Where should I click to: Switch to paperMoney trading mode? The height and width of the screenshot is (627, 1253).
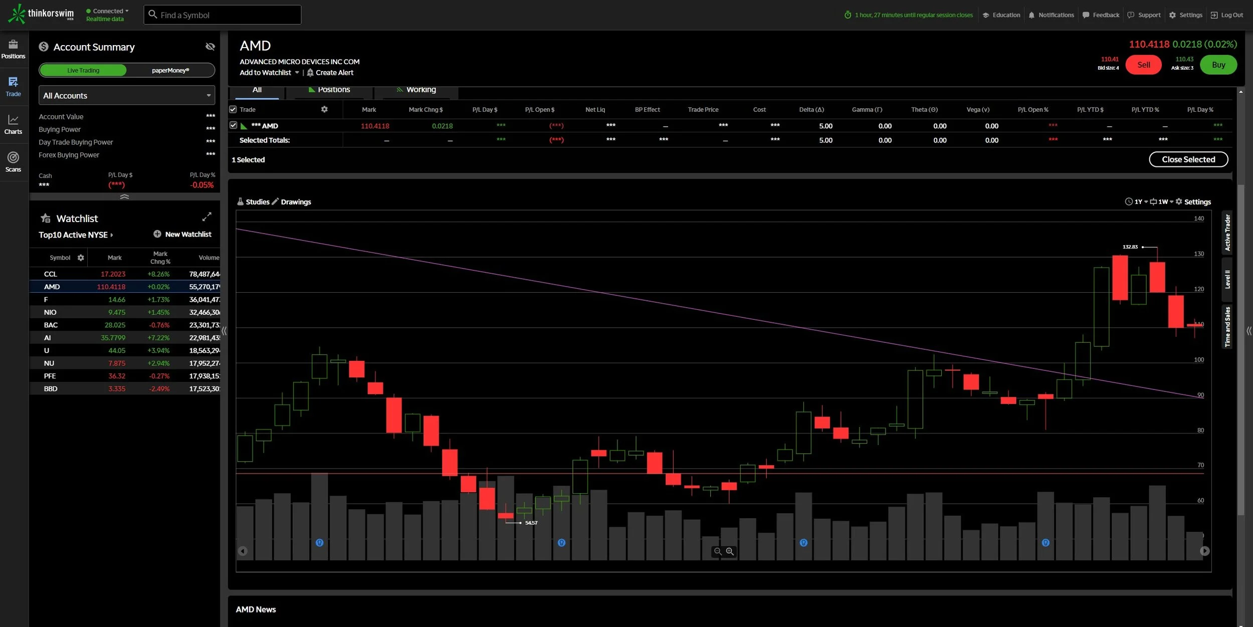tap(170, 70)
